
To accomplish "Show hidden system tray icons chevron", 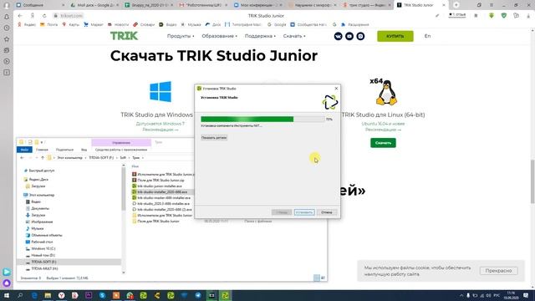I will [x=461, y=295].
